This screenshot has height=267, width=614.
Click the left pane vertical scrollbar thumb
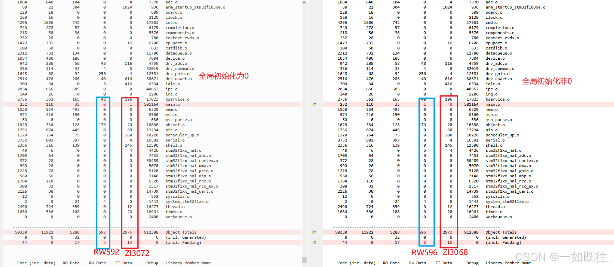coord(304,259)
